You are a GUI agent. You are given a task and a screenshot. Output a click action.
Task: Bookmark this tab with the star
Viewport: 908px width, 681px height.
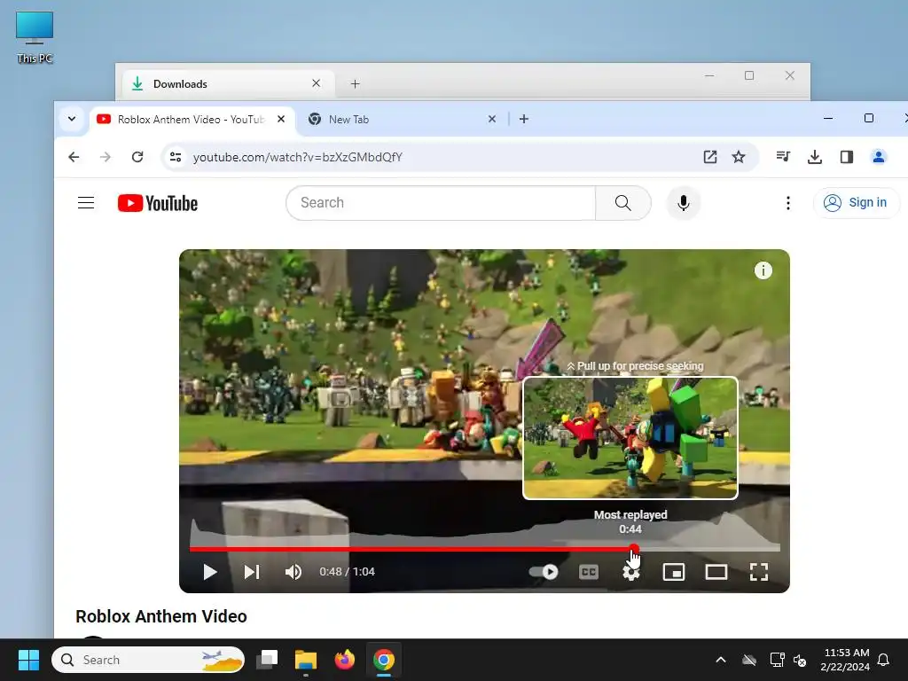coord(739,157)
